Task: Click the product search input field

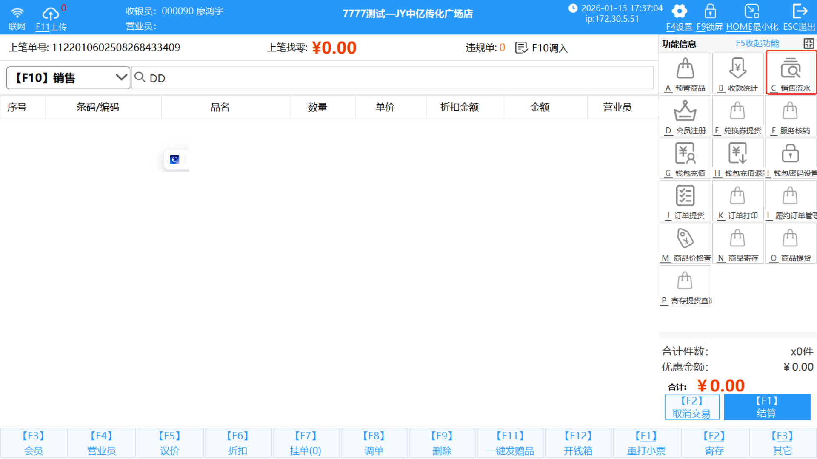Action: pyautogui.click(x=392, y=78)
